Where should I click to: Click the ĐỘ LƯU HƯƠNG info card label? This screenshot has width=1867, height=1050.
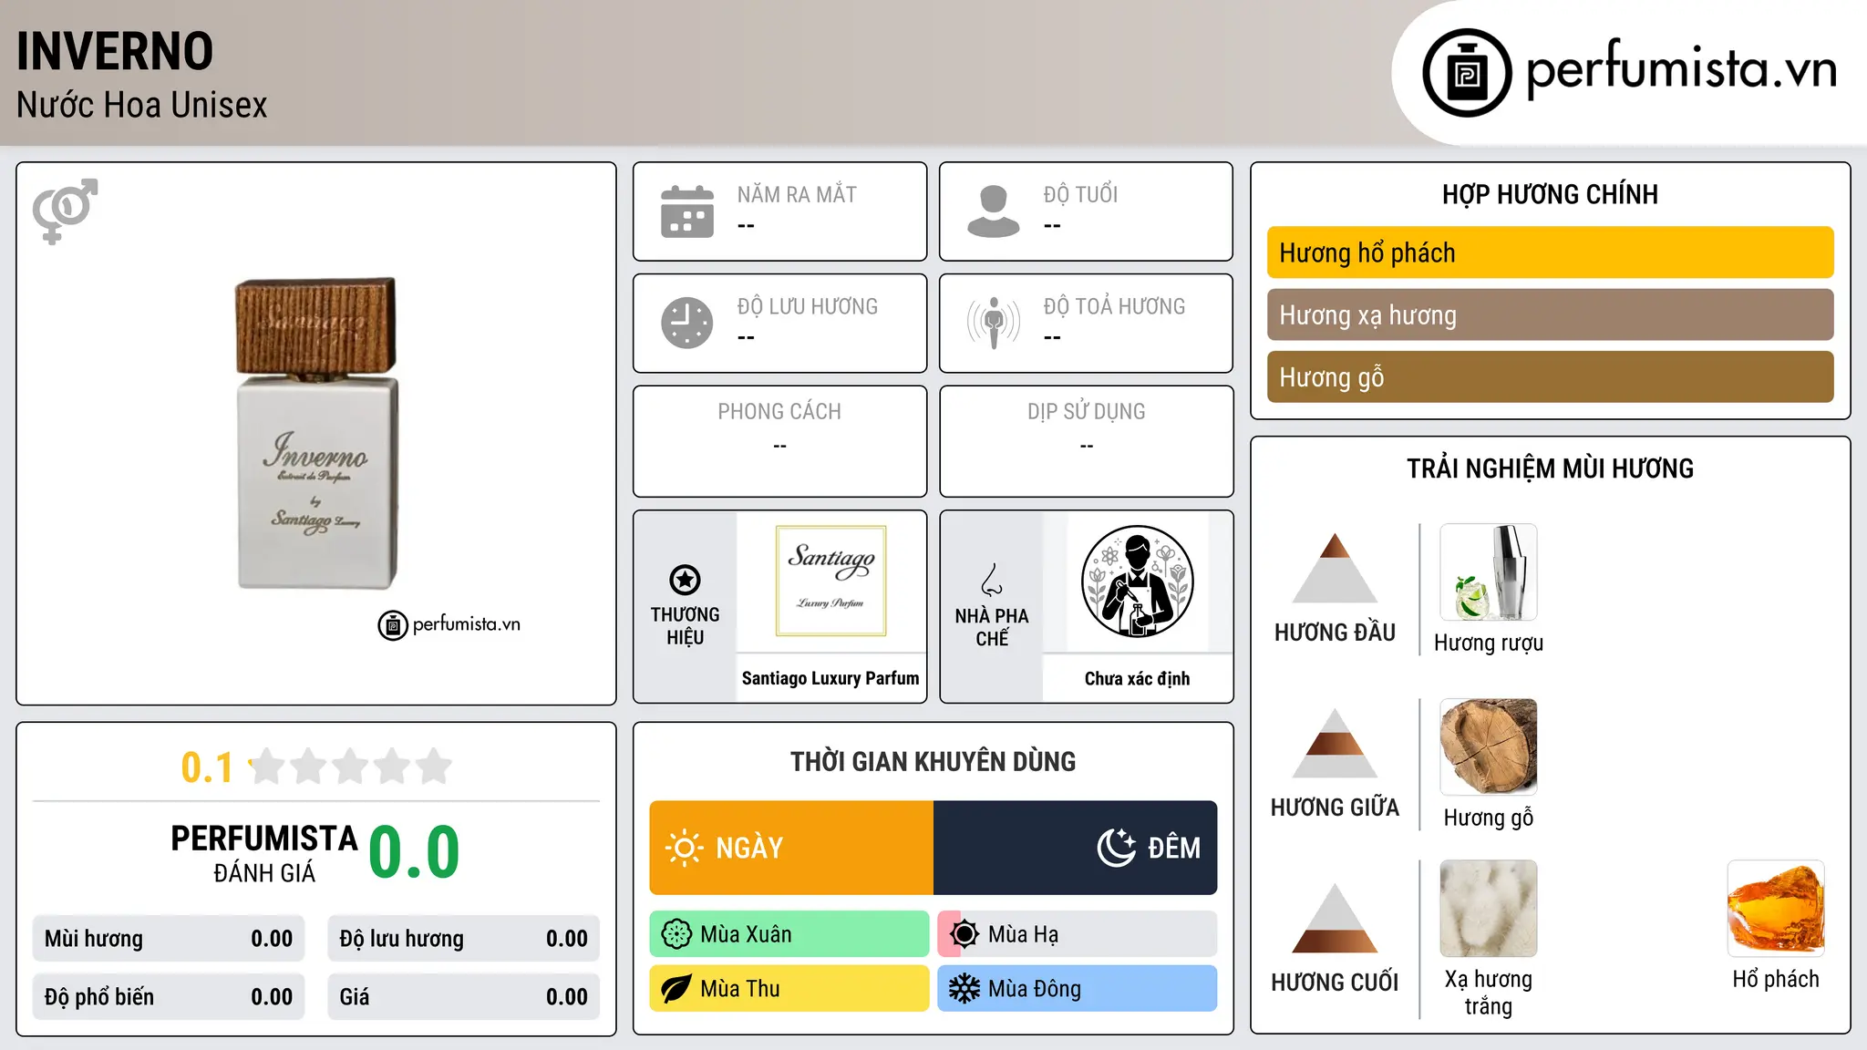tap(808, 306)
